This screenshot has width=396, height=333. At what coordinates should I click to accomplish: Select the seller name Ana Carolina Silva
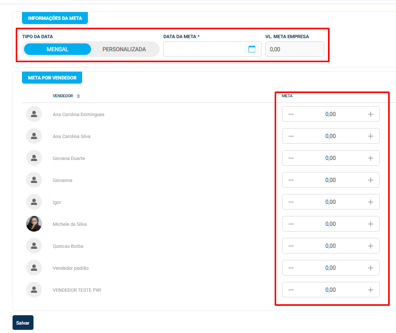pos(72,136)
